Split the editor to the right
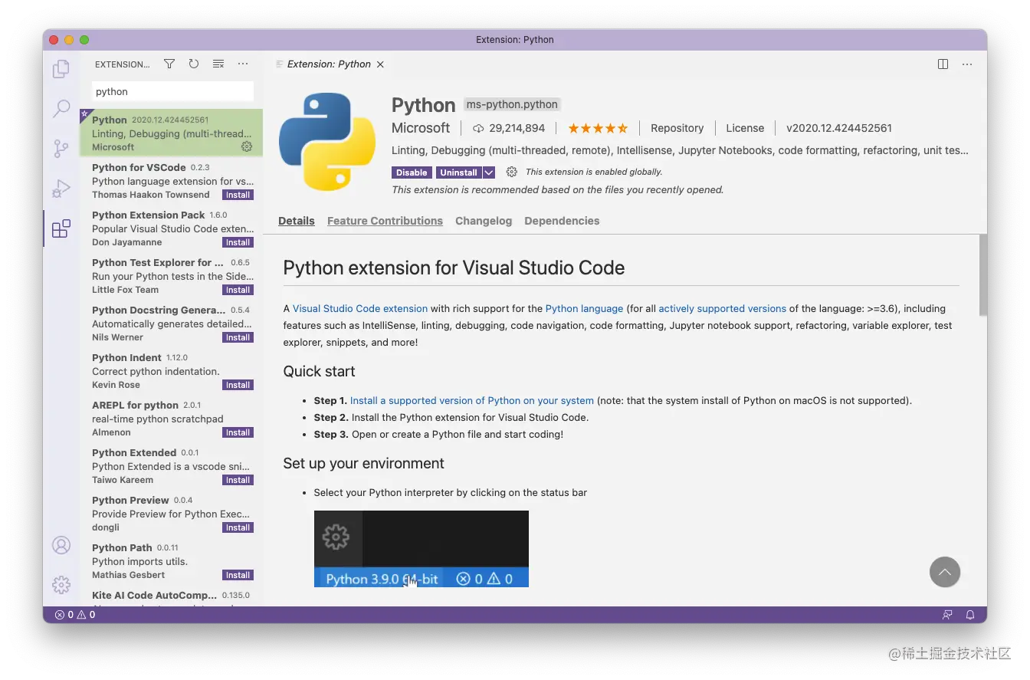Viewport: 1030px width, 680px height. [943, 64]
